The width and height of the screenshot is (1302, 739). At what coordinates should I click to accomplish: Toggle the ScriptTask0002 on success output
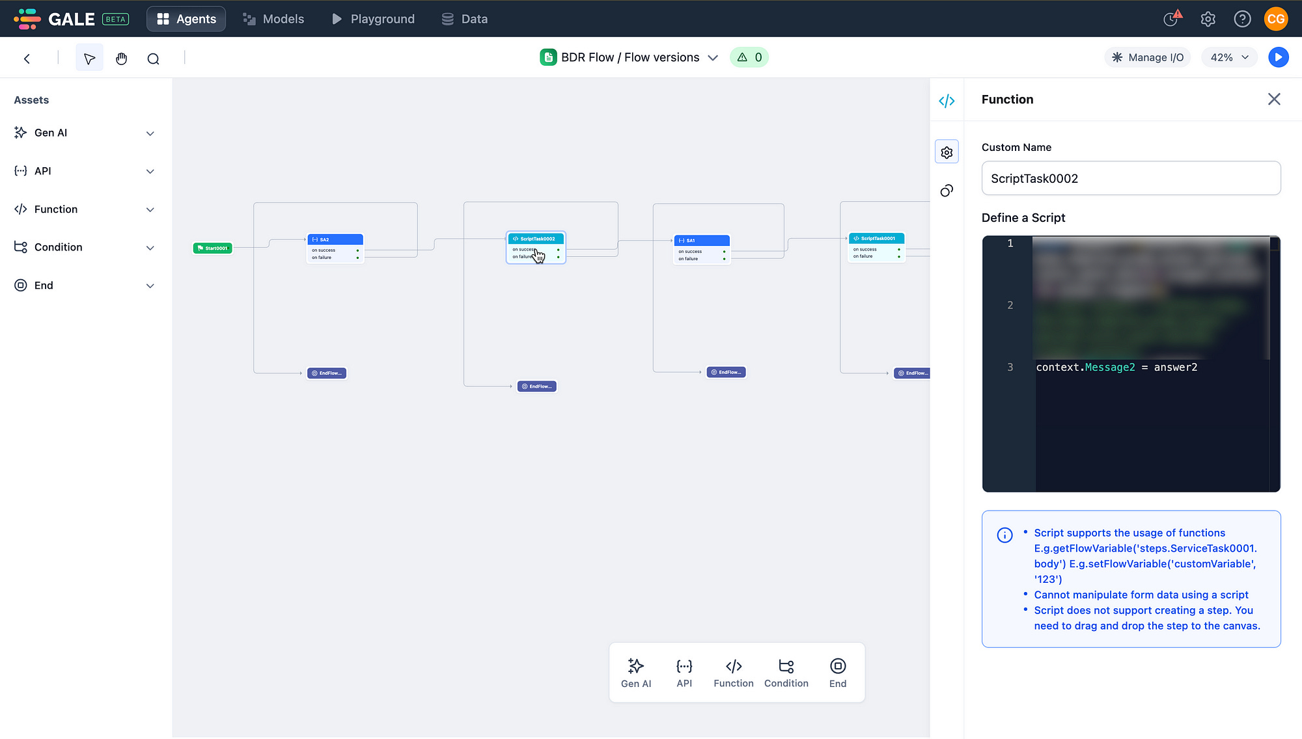coord(557,249)
